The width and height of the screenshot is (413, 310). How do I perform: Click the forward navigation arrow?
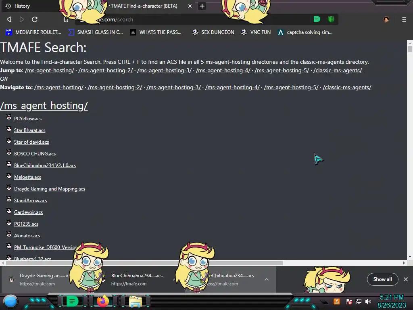click(22, 19)
